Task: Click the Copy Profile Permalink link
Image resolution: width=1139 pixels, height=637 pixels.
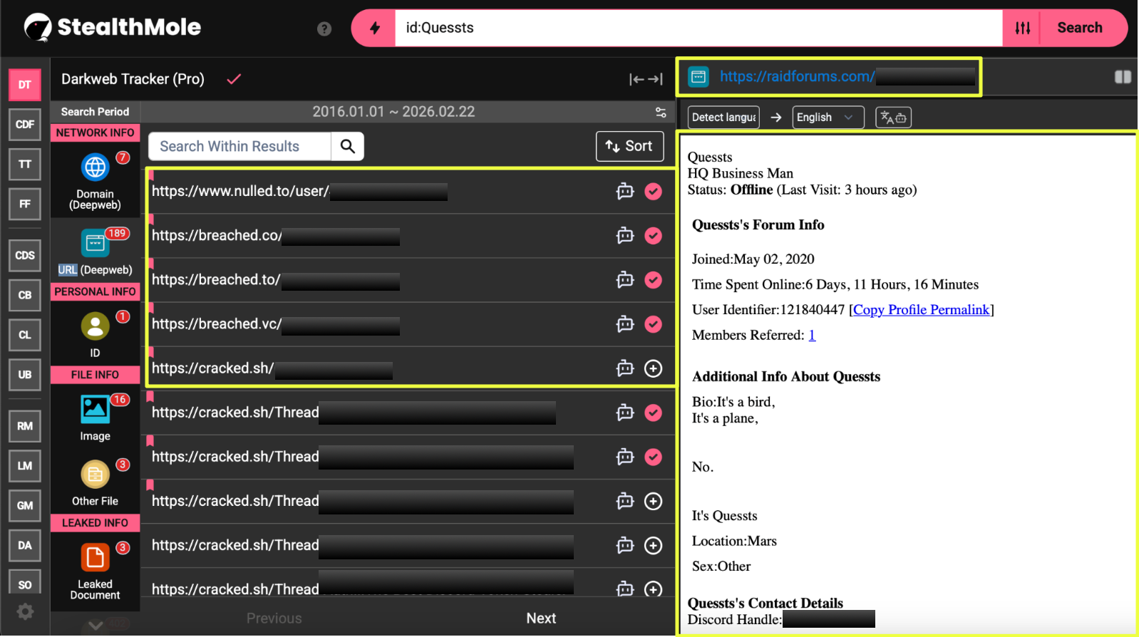Action: [921, 310]
